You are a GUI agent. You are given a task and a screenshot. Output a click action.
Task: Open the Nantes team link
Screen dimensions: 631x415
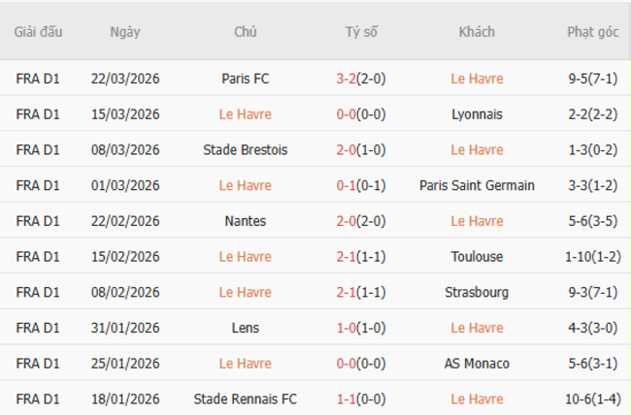click(246, 221)
